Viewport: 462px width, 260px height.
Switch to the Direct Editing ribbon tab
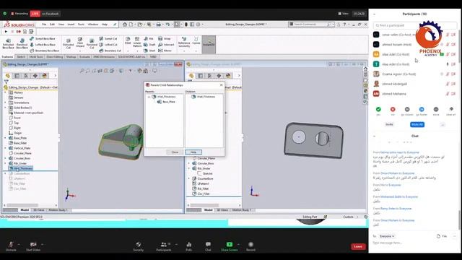(55, 56)
